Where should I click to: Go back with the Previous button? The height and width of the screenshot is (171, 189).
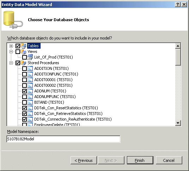click(84, 160)
